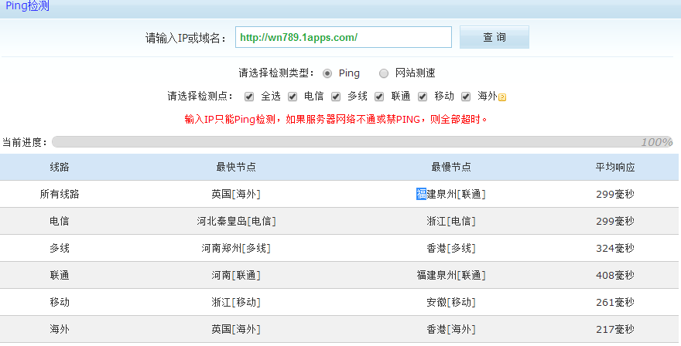Image resolution: width=681 pixels, height=346 pixels.
Task: Uncheck the 电信 checkbox
Action: pyautogui.click(x=293, y=97)
